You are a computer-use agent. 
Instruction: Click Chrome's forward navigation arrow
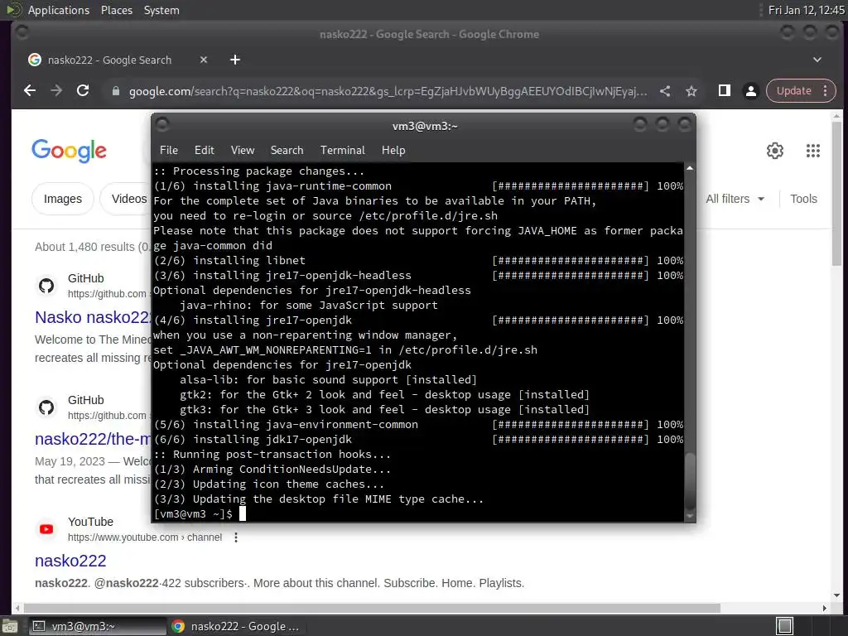tap(56, 91)
